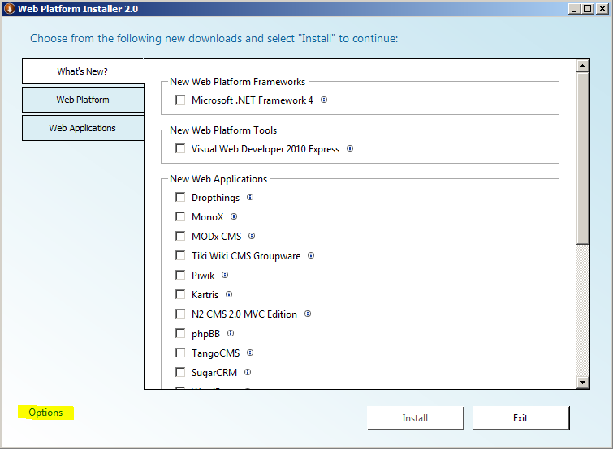Click the vertical scrollbar thumb
The height and width of the screenshot is (449, 613).
point(582,158)
